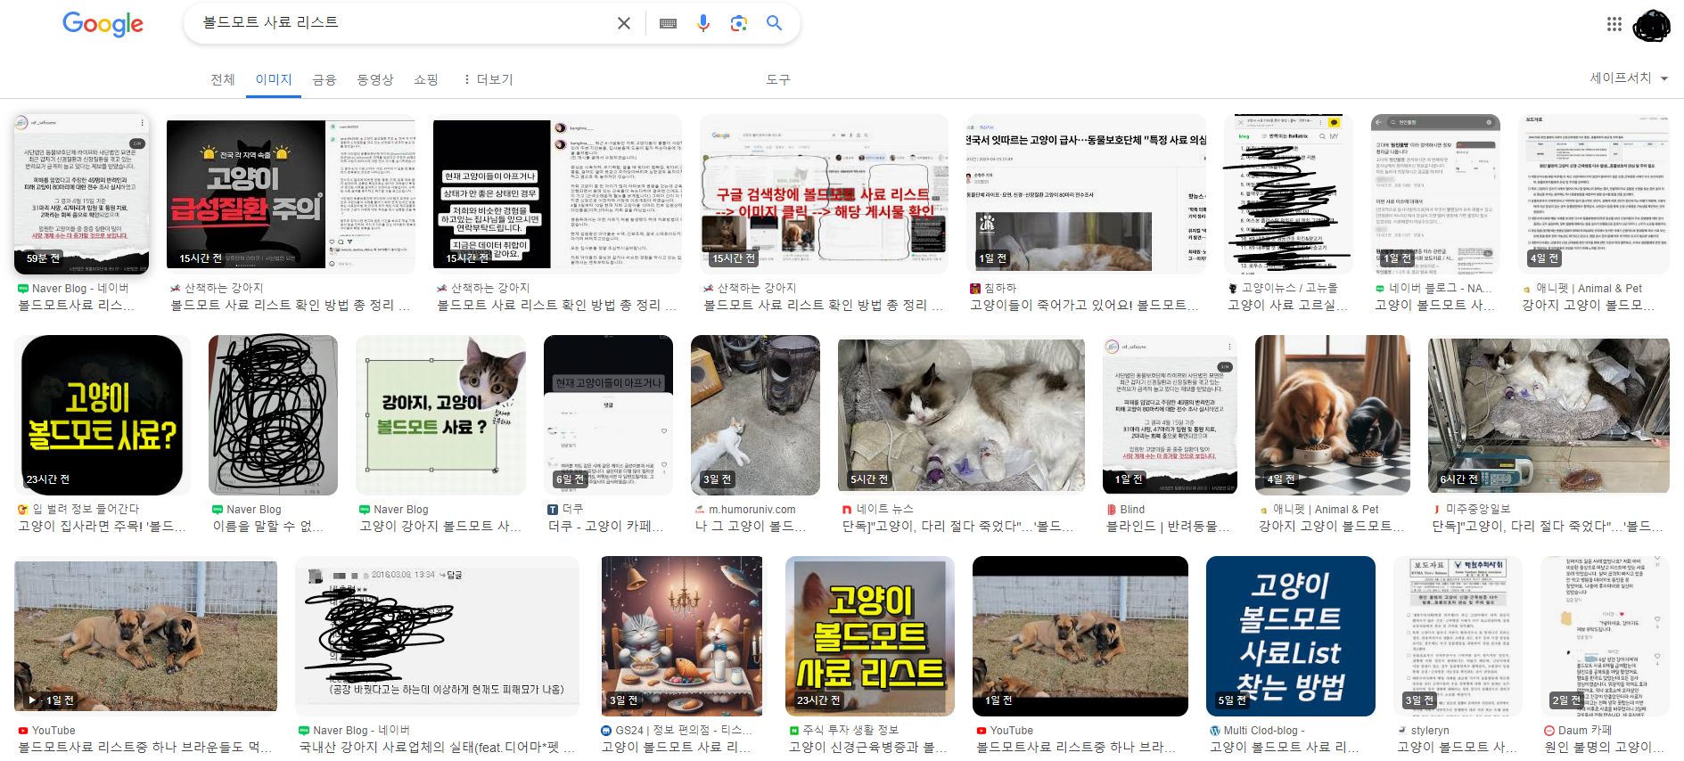Open 23시간 전 고양이 볼드모트 사료 리스트 thumbnail
1684x761 pixels.
point(869,635)
